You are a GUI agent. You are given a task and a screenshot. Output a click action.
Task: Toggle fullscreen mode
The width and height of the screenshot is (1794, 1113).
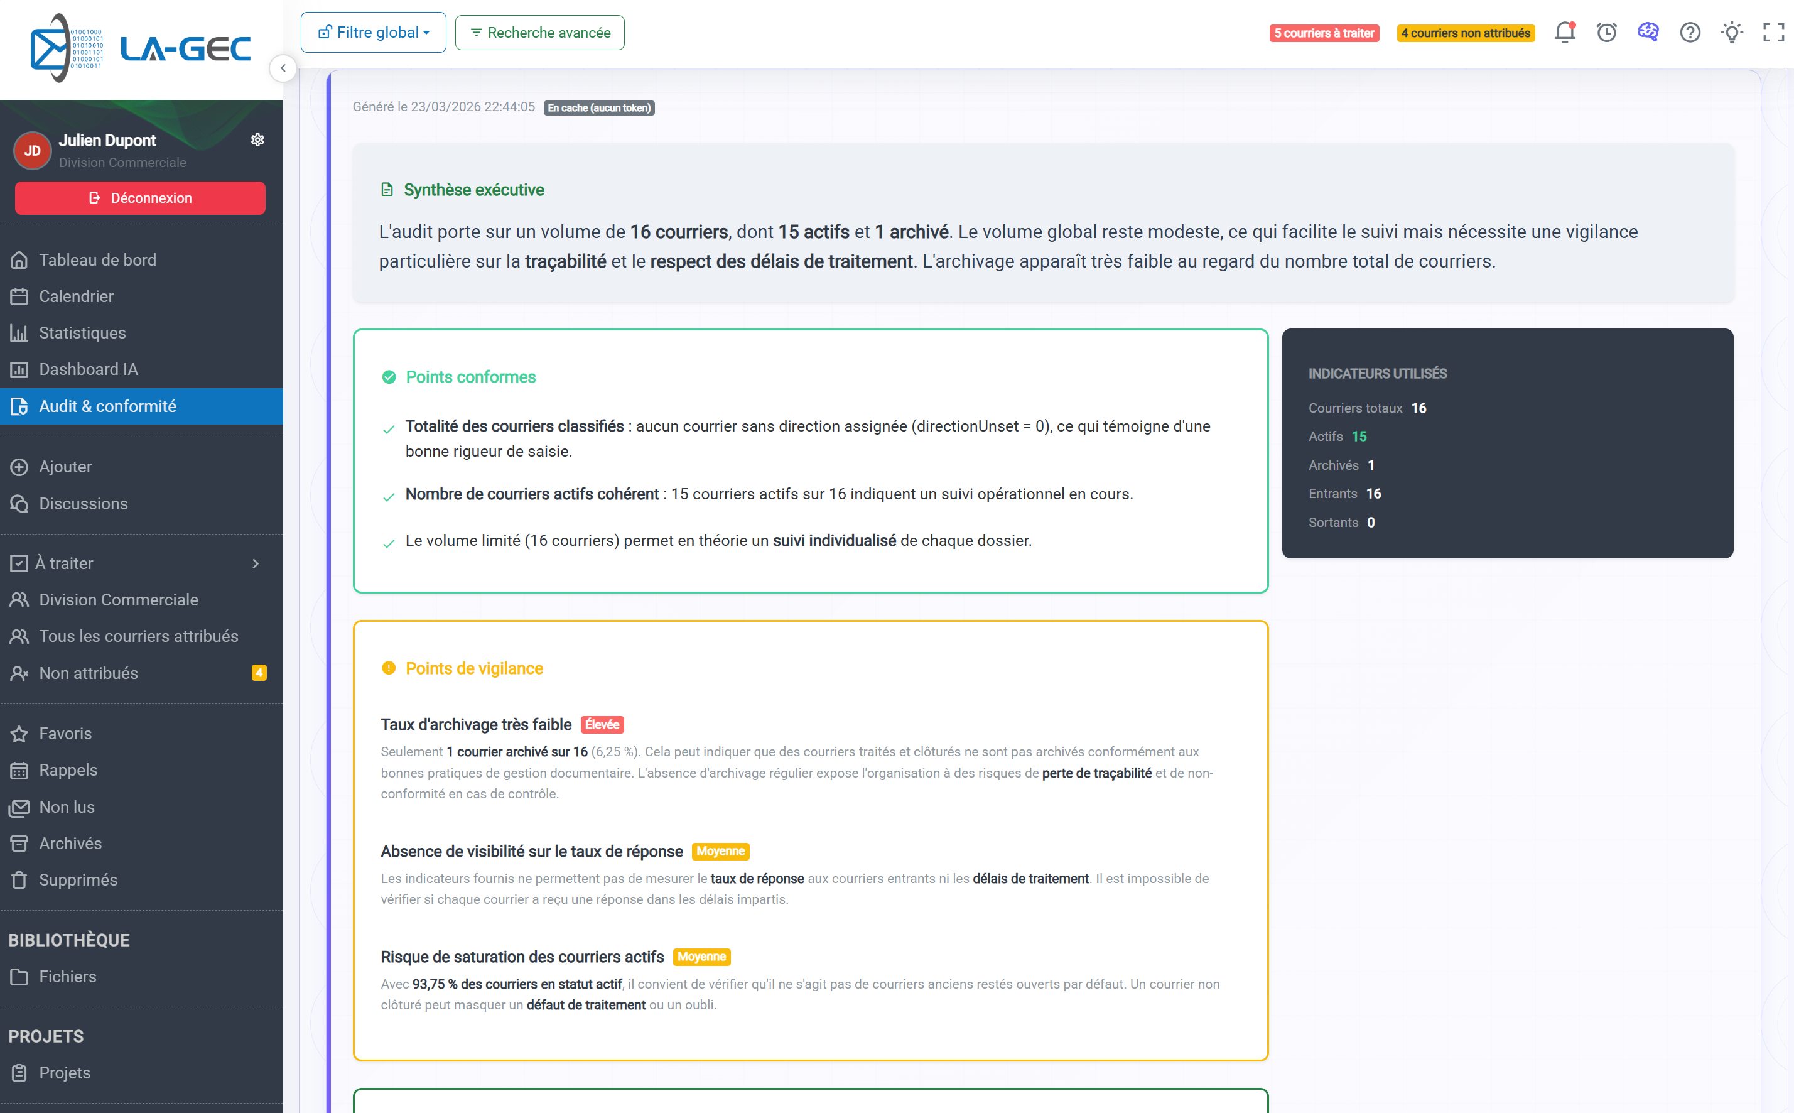point(1773,33)
